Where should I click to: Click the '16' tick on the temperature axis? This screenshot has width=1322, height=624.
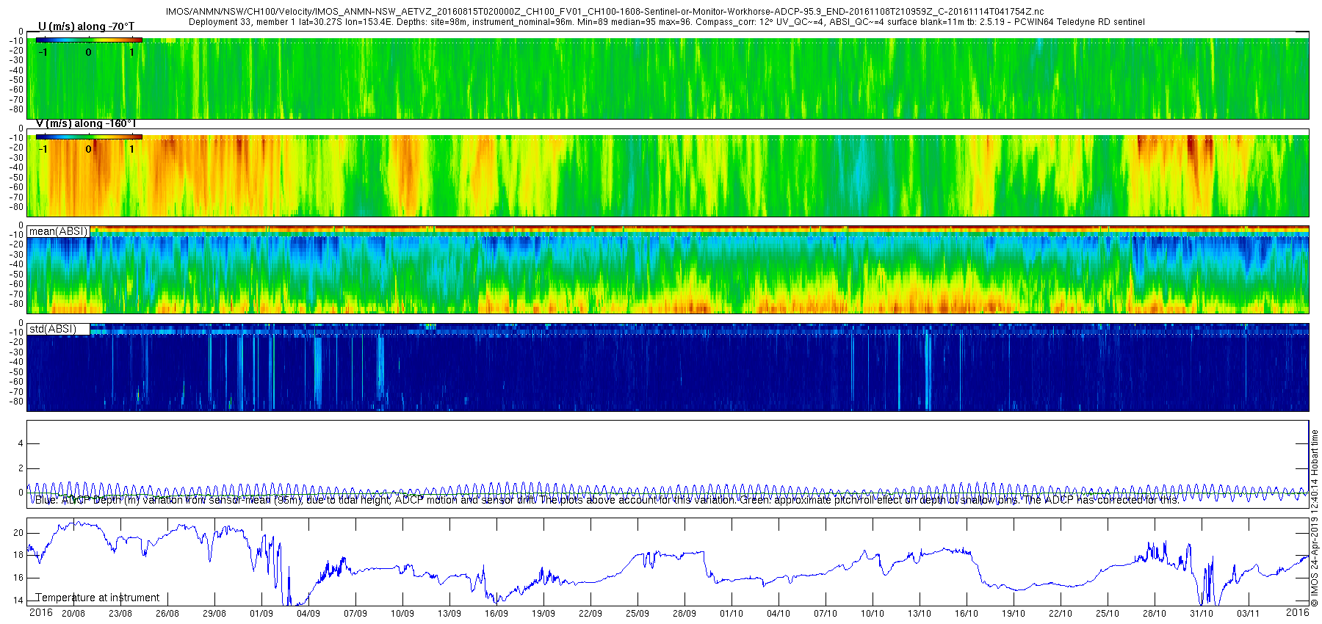pyautogui.click(x=19, y=578)
